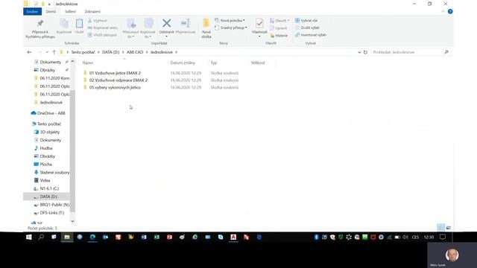Open Stažené soubory in sidebar
The height and width of the screenshot is (268, 477).
click(54, 172)
